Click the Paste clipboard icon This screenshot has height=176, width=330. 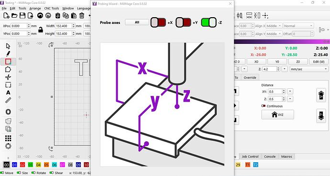tap(74, 16)
